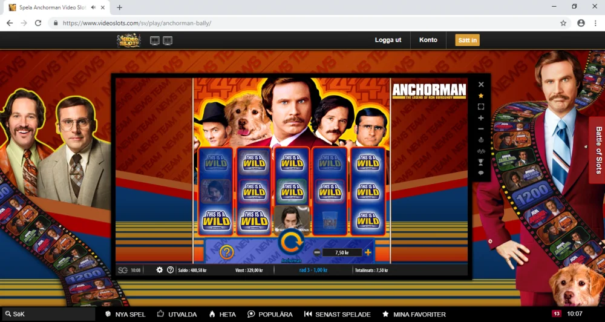Click the icon above the race flags
Screen dimensions: 605x322
click(x=481, y=140)
